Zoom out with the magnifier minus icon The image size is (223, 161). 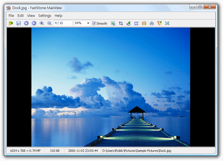(49, 23)
